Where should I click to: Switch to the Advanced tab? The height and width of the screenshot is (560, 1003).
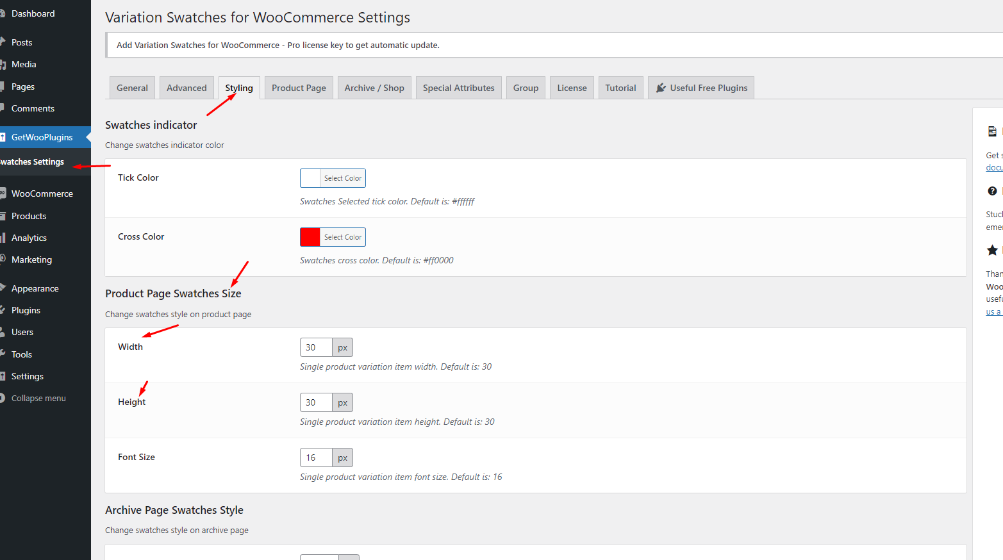point(187,88)
